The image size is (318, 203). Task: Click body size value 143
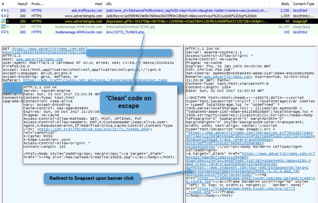tap(287, 32)
